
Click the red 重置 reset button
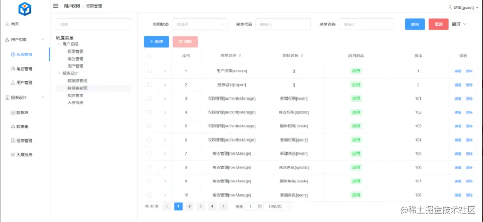click(x=439, y=24)
